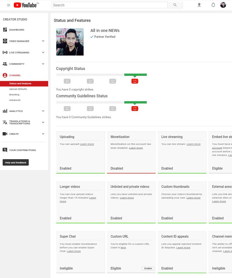The width and height of the screenshot is (232, 278).
Task: Click the upload video icon
Action: pyautogui.click(x=199, y=5)
